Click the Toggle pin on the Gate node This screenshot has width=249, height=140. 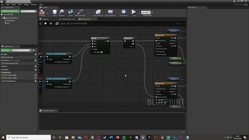93,49
